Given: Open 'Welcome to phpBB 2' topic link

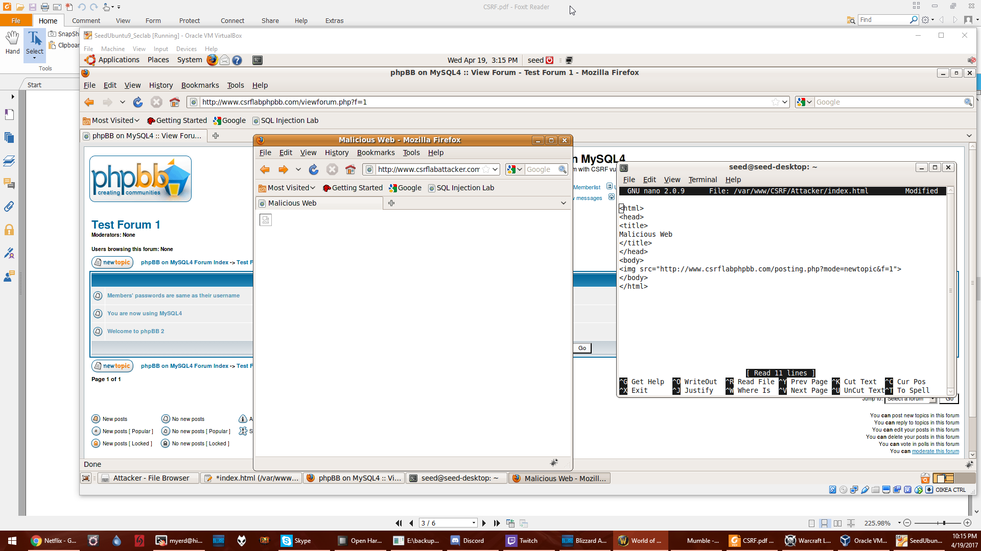Looking at the screenshot, I should click(135, 331).
